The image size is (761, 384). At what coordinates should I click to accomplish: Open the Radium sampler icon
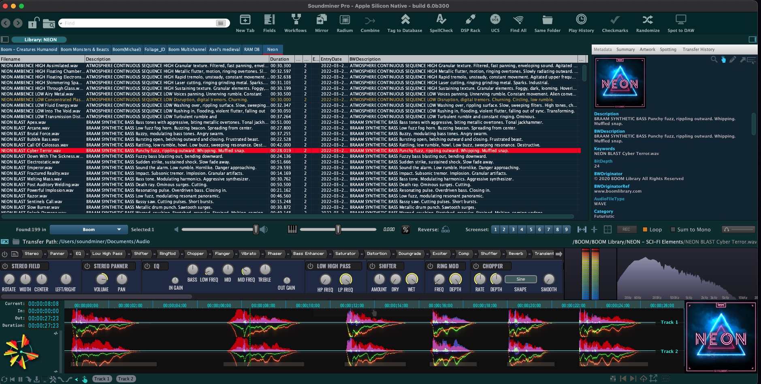coord(345,20)
